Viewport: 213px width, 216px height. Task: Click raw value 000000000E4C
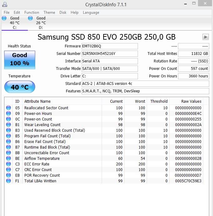pos(188,114)
